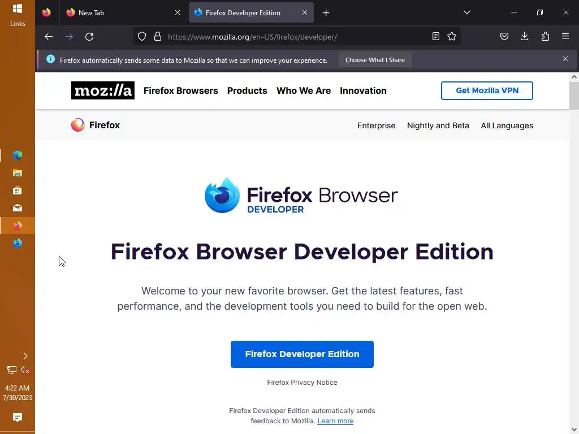Click the Windows Start icon
Image resolution: width=579 pixels, height=434 pixels.
[18, 8]
